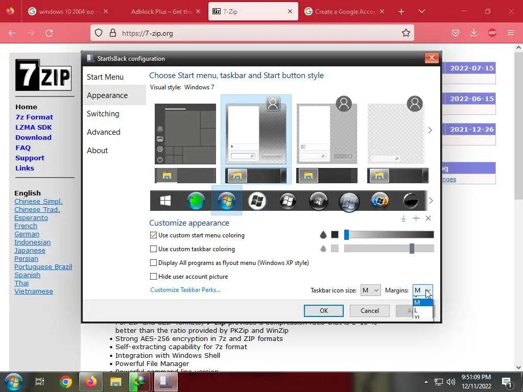Reload the 7-zip.org page
The image size is (523, 392).
click(49, 33)
